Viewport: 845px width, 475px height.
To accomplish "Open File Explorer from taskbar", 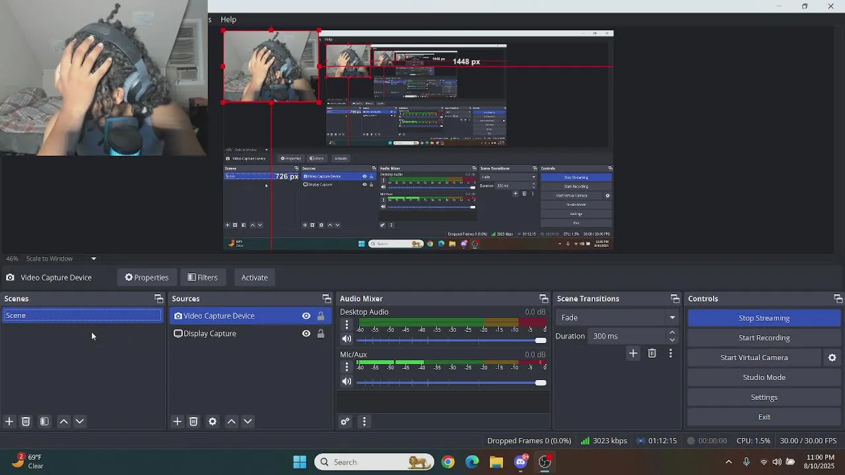I will point(496,462).
